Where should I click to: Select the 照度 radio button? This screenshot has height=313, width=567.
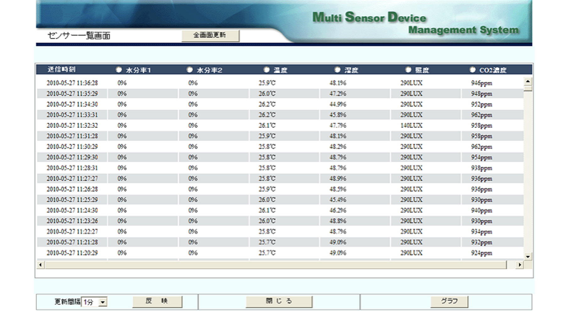[x=408, y=70]
